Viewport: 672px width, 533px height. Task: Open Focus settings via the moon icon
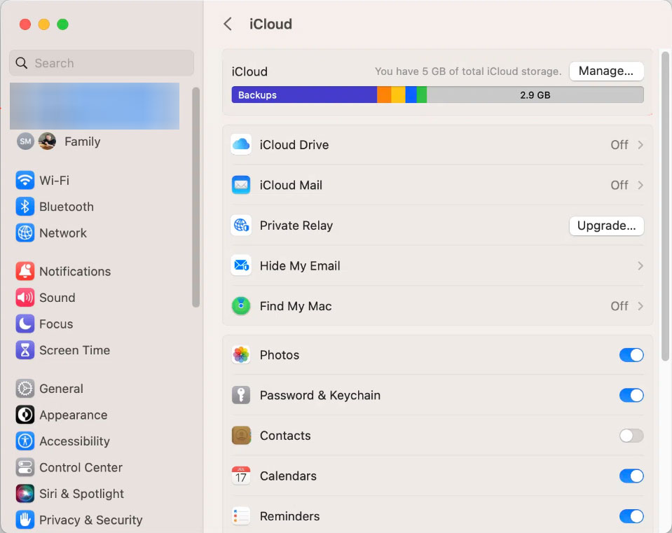(25, 324)
